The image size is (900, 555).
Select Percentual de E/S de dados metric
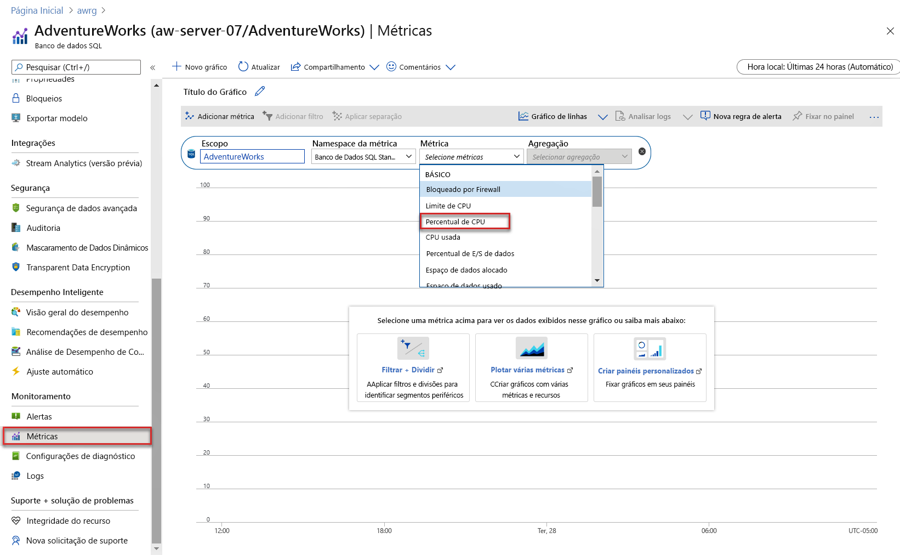pos(506,253)
